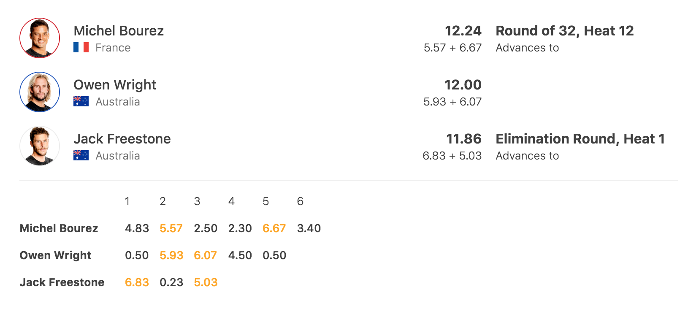Image resolution: width=688 pixels, height=314 pixels.
Task: Open Jack Freestone athlete name link
Action: (122, 139)
